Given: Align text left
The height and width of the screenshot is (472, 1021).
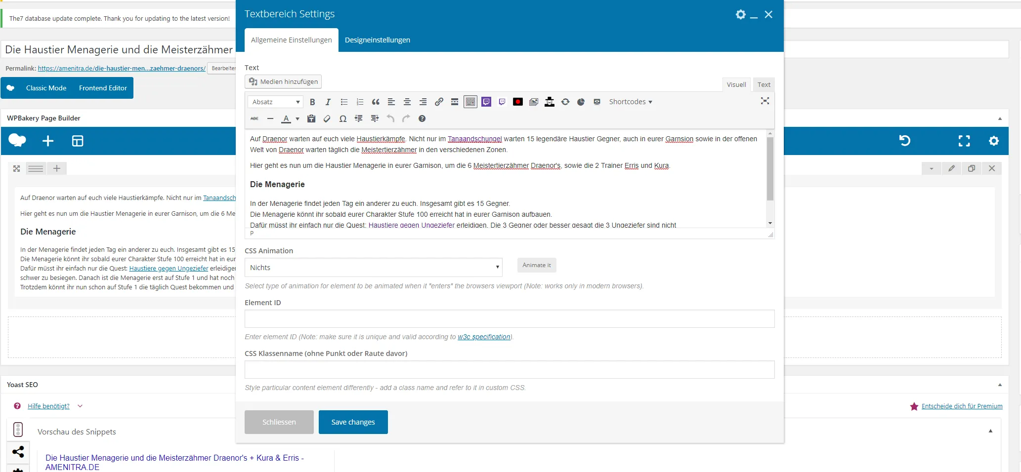Looking at the screenshot, I should [391, 102].
